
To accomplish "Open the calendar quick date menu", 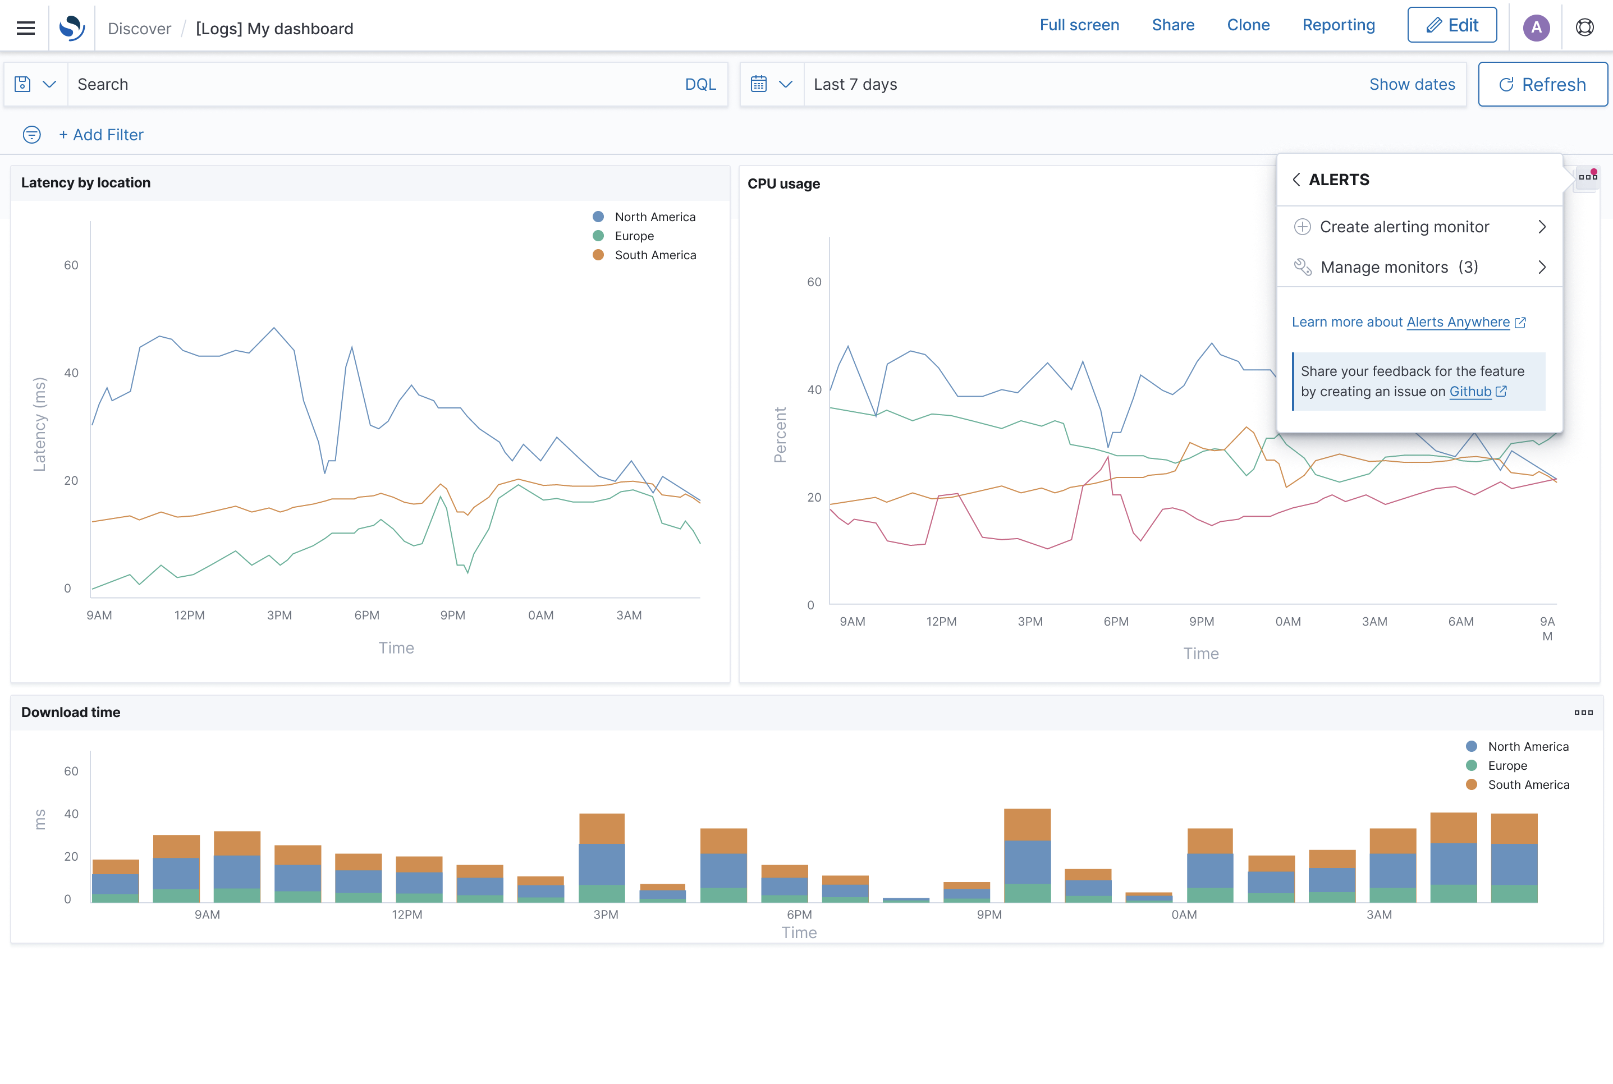I will click(758, 84).
